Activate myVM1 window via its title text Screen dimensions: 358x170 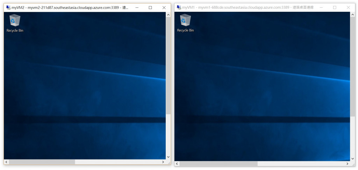click(248, 8)
